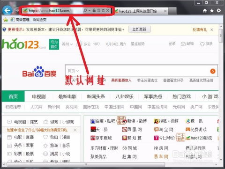Select the 电视剧 navigation tab

39,96
